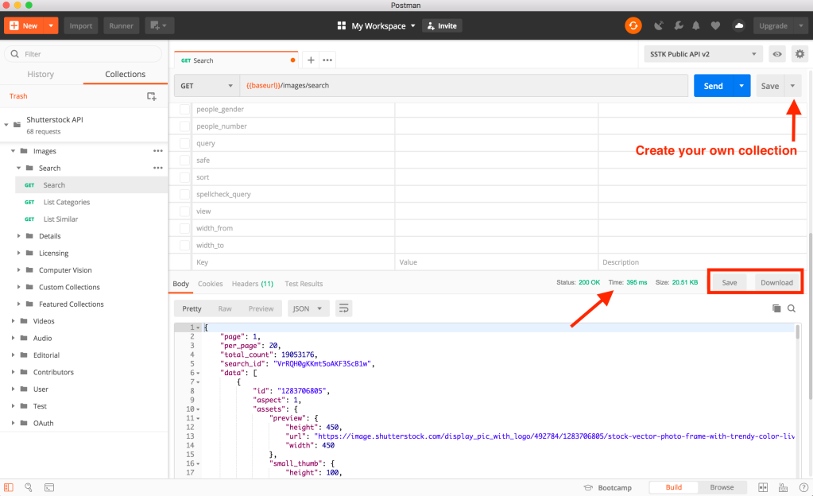Click the Import button
Screen dimensions: 813x496
pos(81,25)
